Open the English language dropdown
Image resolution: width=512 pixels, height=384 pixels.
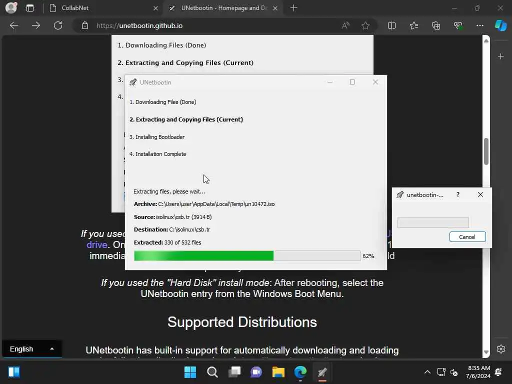pos(31,349)
